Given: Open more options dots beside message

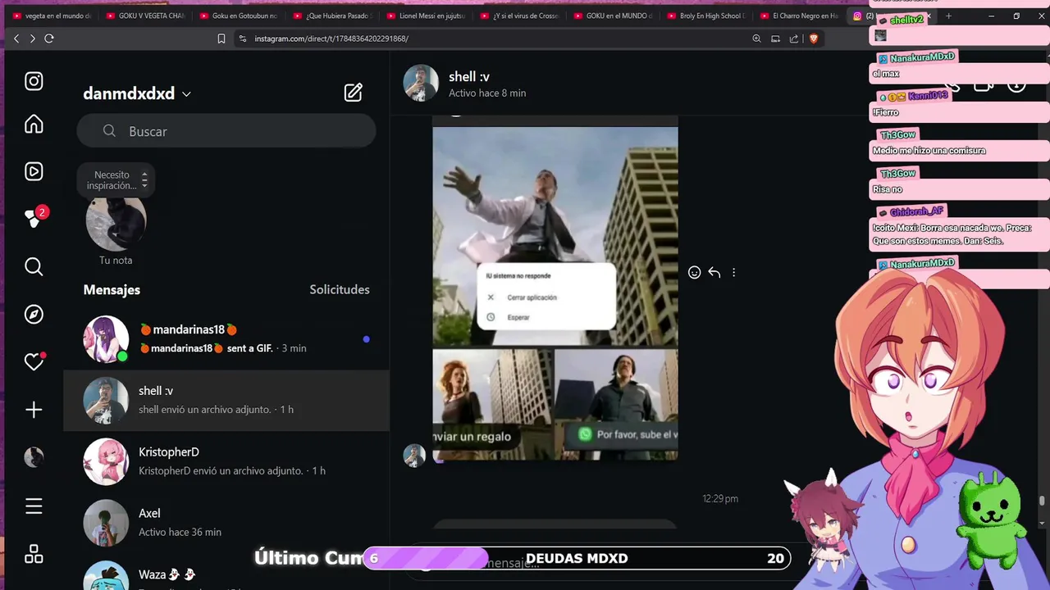Looking at the screenshot, I should 733,273.
